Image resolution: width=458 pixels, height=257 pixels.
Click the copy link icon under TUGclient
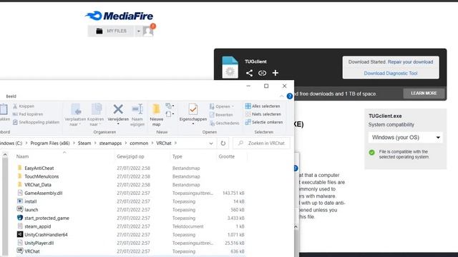(x=262, y=73)
